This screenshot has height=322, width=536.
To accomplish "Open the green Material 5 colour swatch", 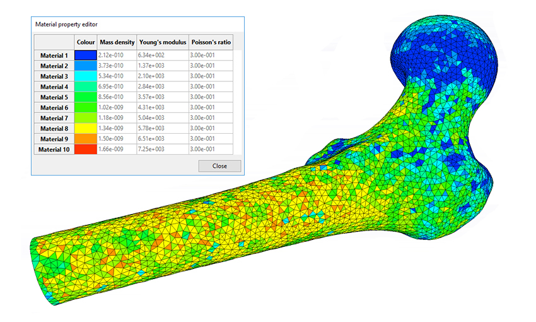I will (x=85, y=97).
